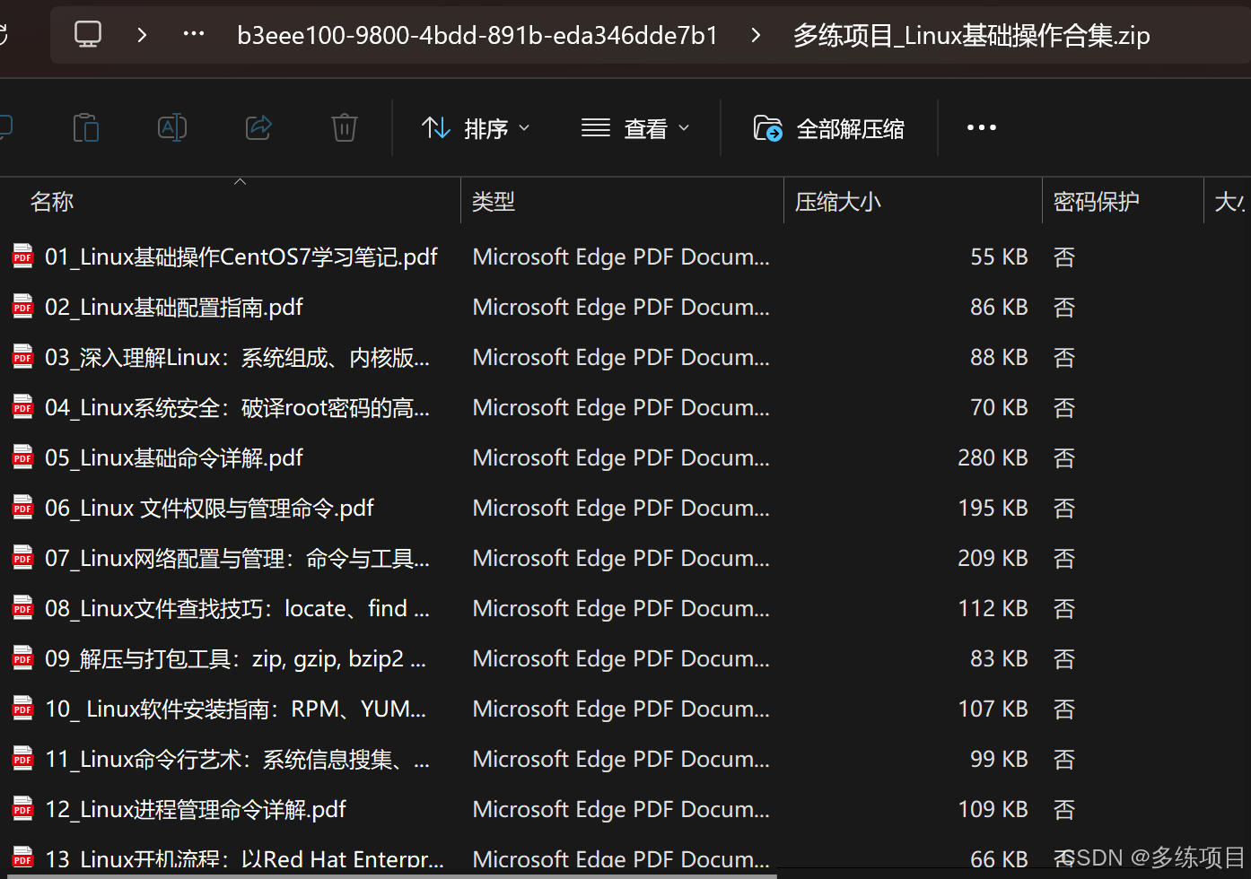Select file name 01_Linux基础操作CentOS7学习笔记.pdf
The height and width of the screenshot is (879, 1251).
(x=241, y=257)
